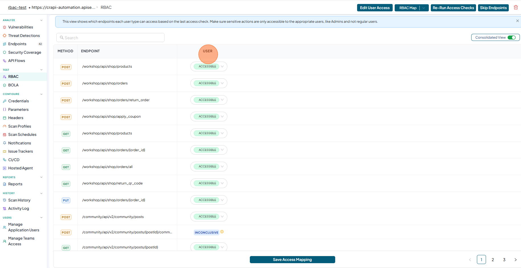
Task: Click the Notifications bell icon
Action: click(5, 143)
